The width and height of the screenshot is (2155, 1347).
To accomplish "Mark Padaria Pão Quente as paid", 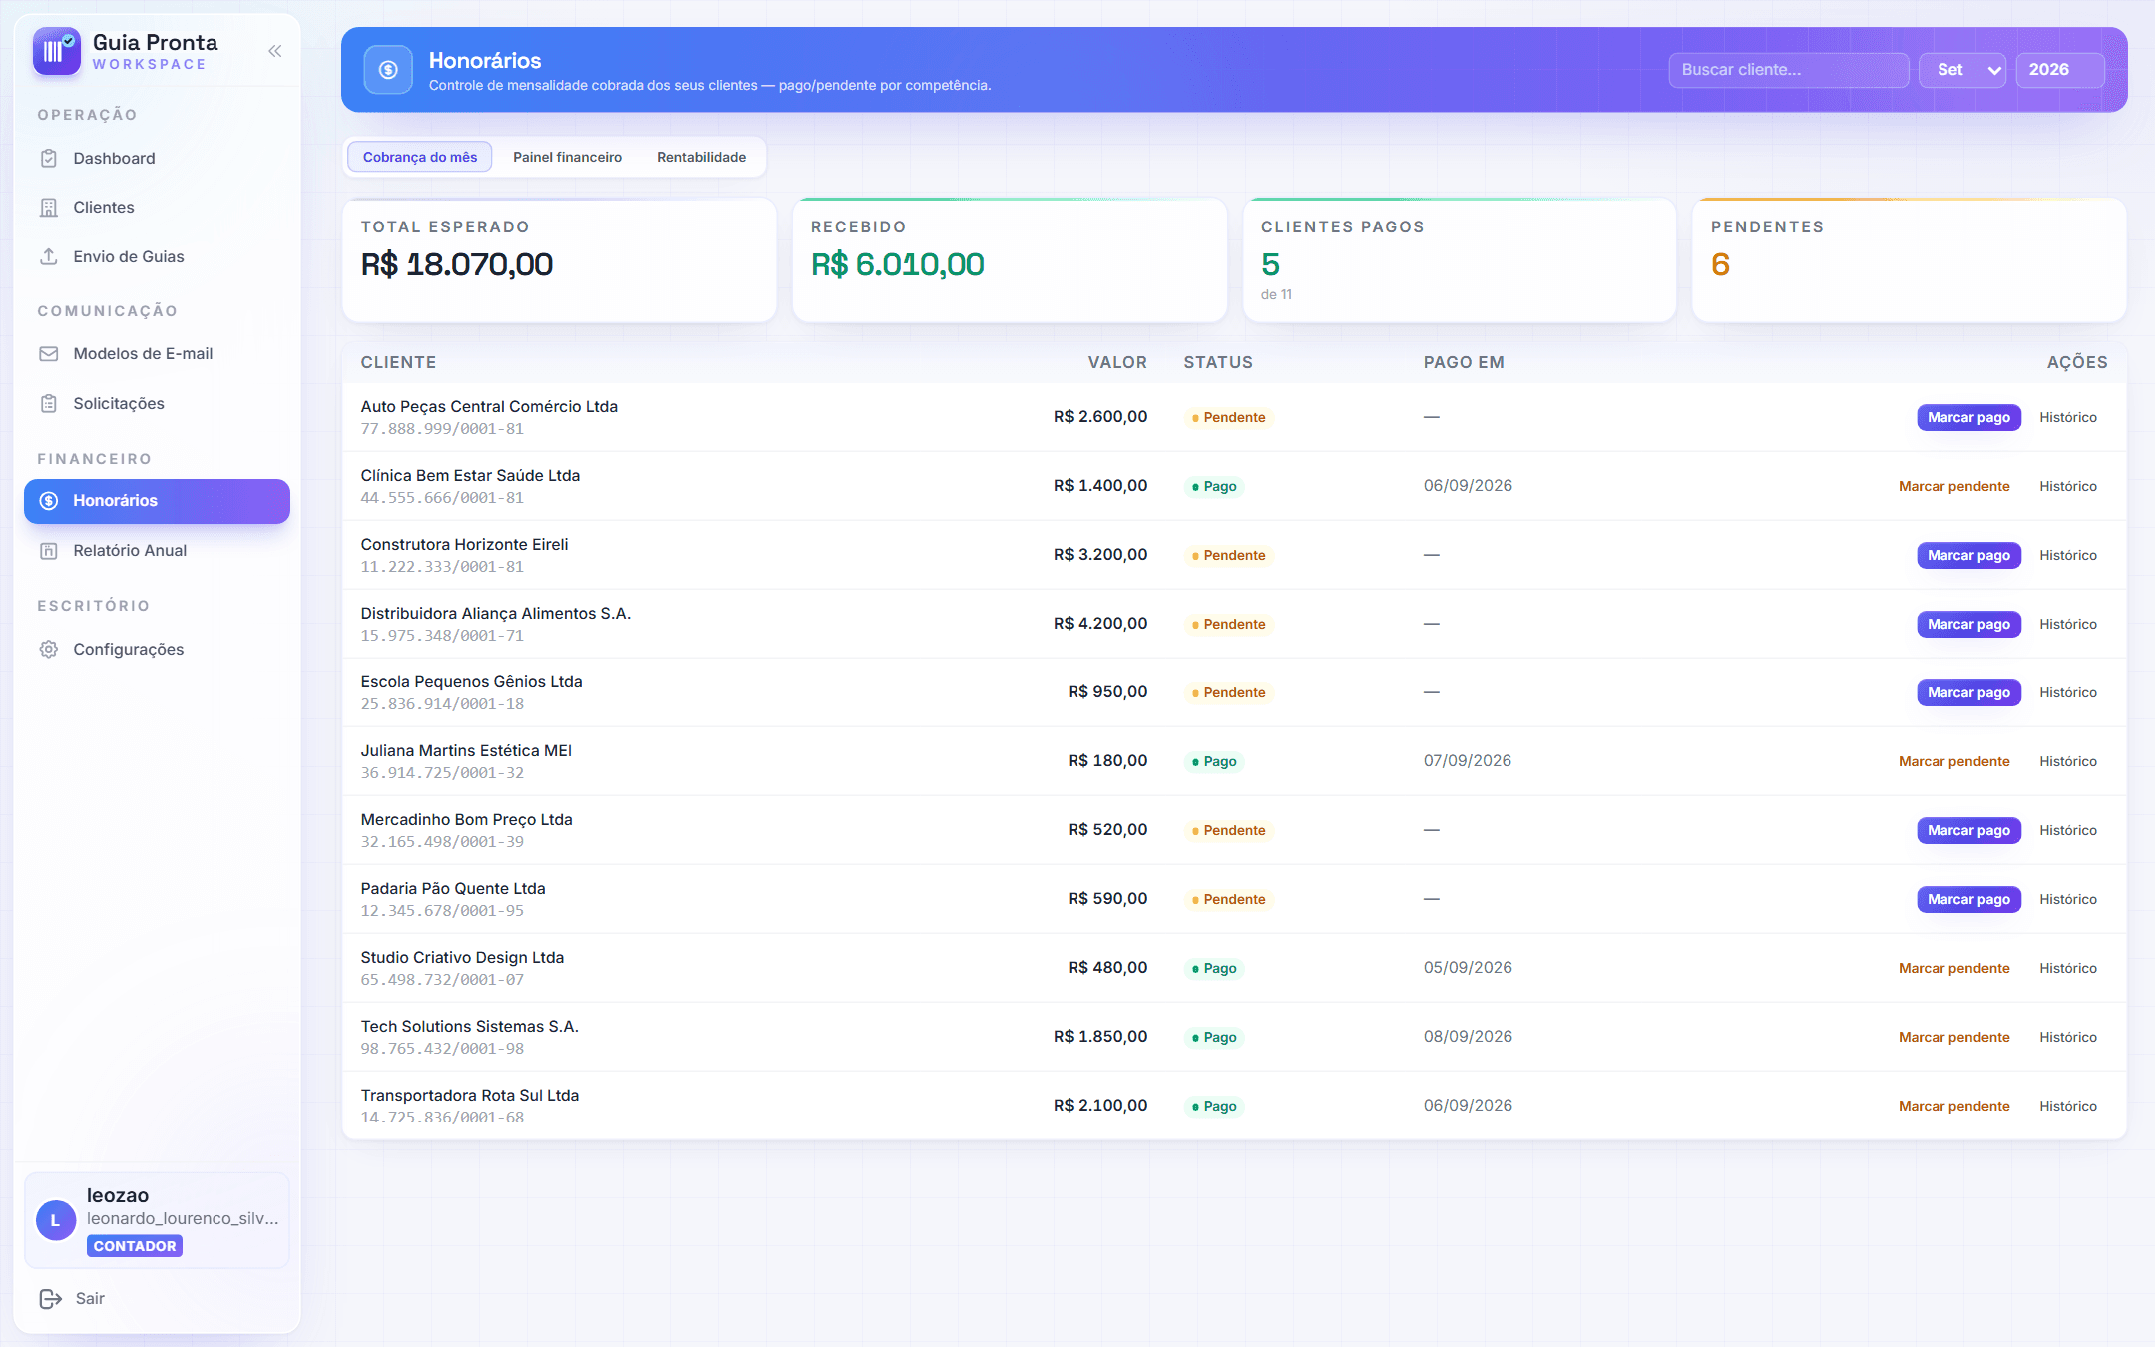I will click(x=1968, y=899).
